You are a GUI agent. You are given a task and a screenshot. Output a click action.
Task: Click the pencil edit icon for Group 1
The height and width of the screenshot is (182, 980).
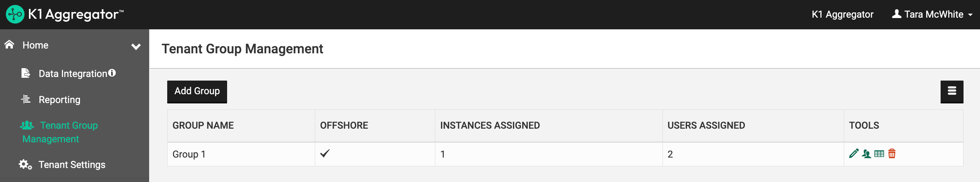pyautogui.click(x=853, y=154)
